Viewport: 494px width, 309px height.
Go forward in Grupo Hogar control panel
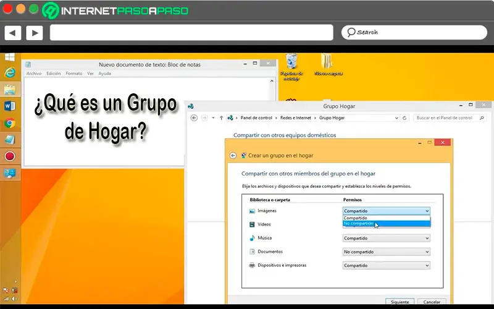(204, 118)
